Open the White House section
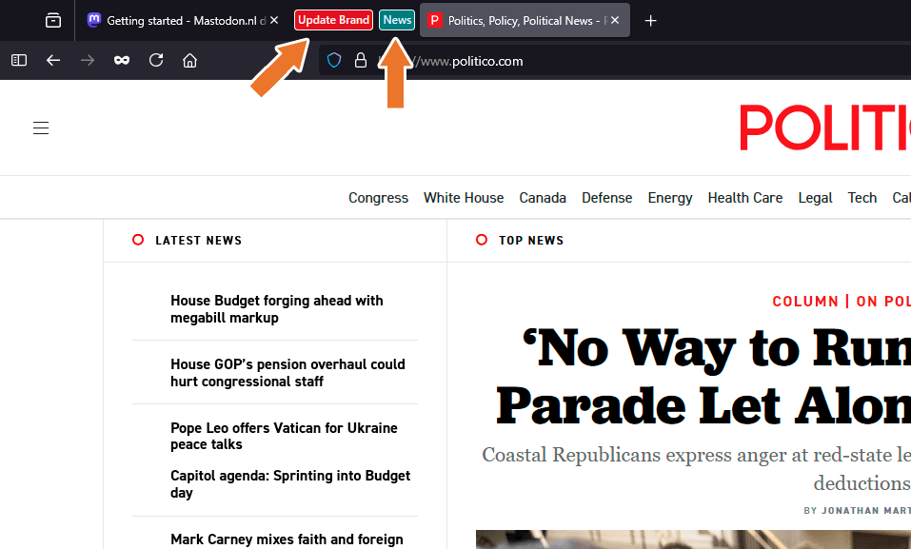This screenshot has width=911, height=549. pyautogui.click(x=464, y=198)
